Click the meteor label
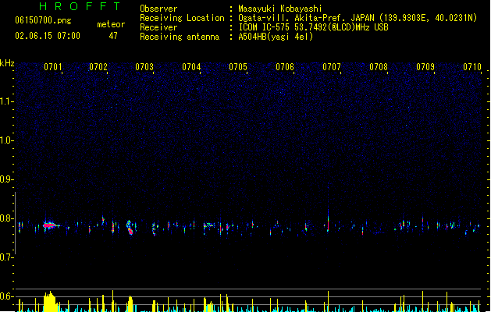The height and width of the screenshot is (312, 491). click(111, 24)
